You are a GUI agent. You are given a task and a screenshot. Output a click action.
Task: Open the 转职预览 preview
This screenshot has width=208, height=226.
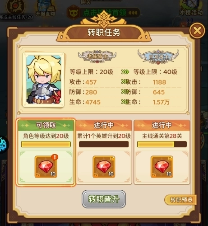[x=181, y=200]
